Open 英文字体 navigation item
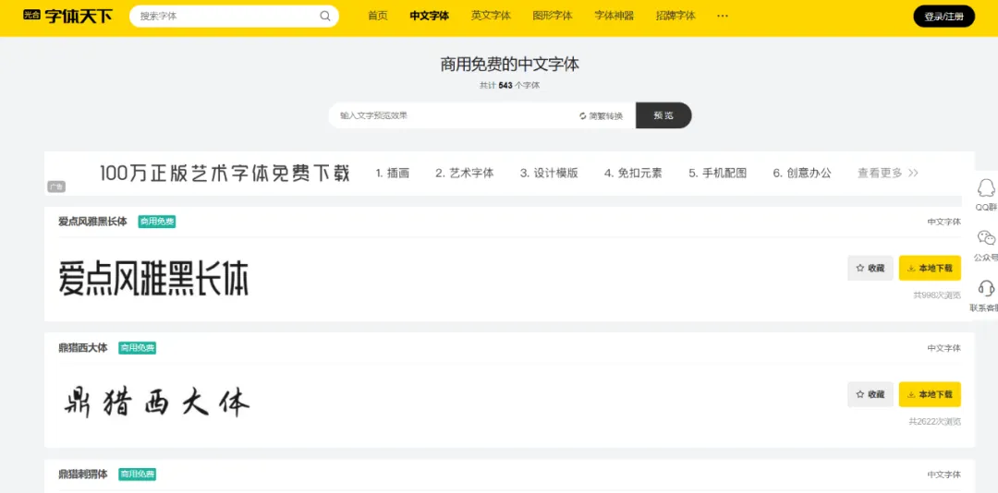This screenshot has height=493, width=998. pyautogui.click(x=491, y=16)
